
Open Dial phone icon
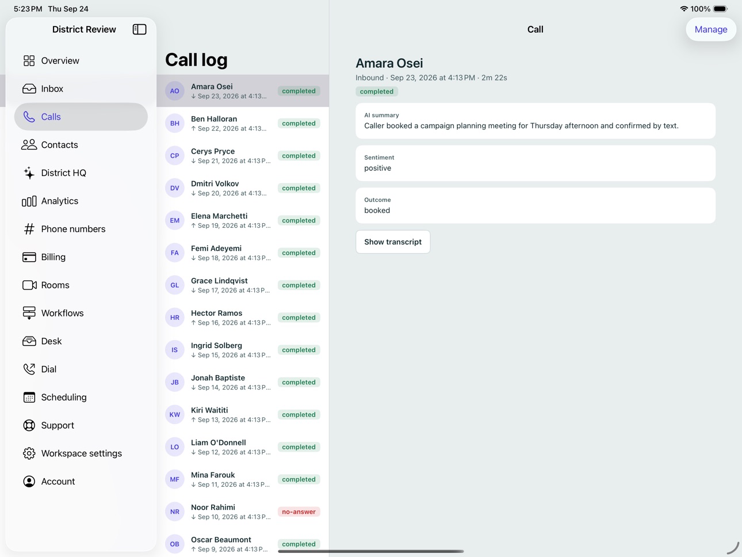[29, 369]
